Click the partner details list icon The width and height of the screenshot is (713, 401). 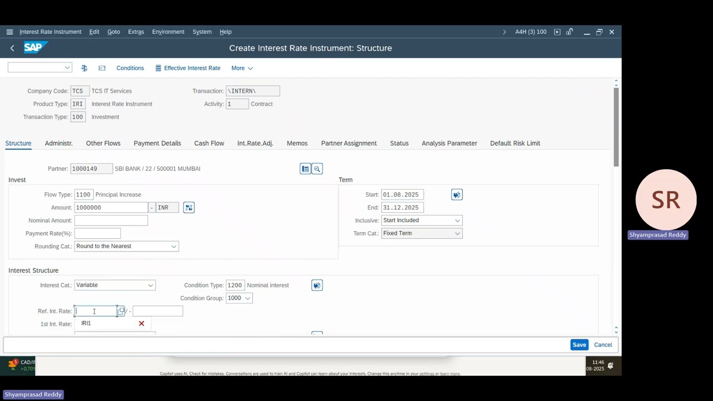(305, 169)
